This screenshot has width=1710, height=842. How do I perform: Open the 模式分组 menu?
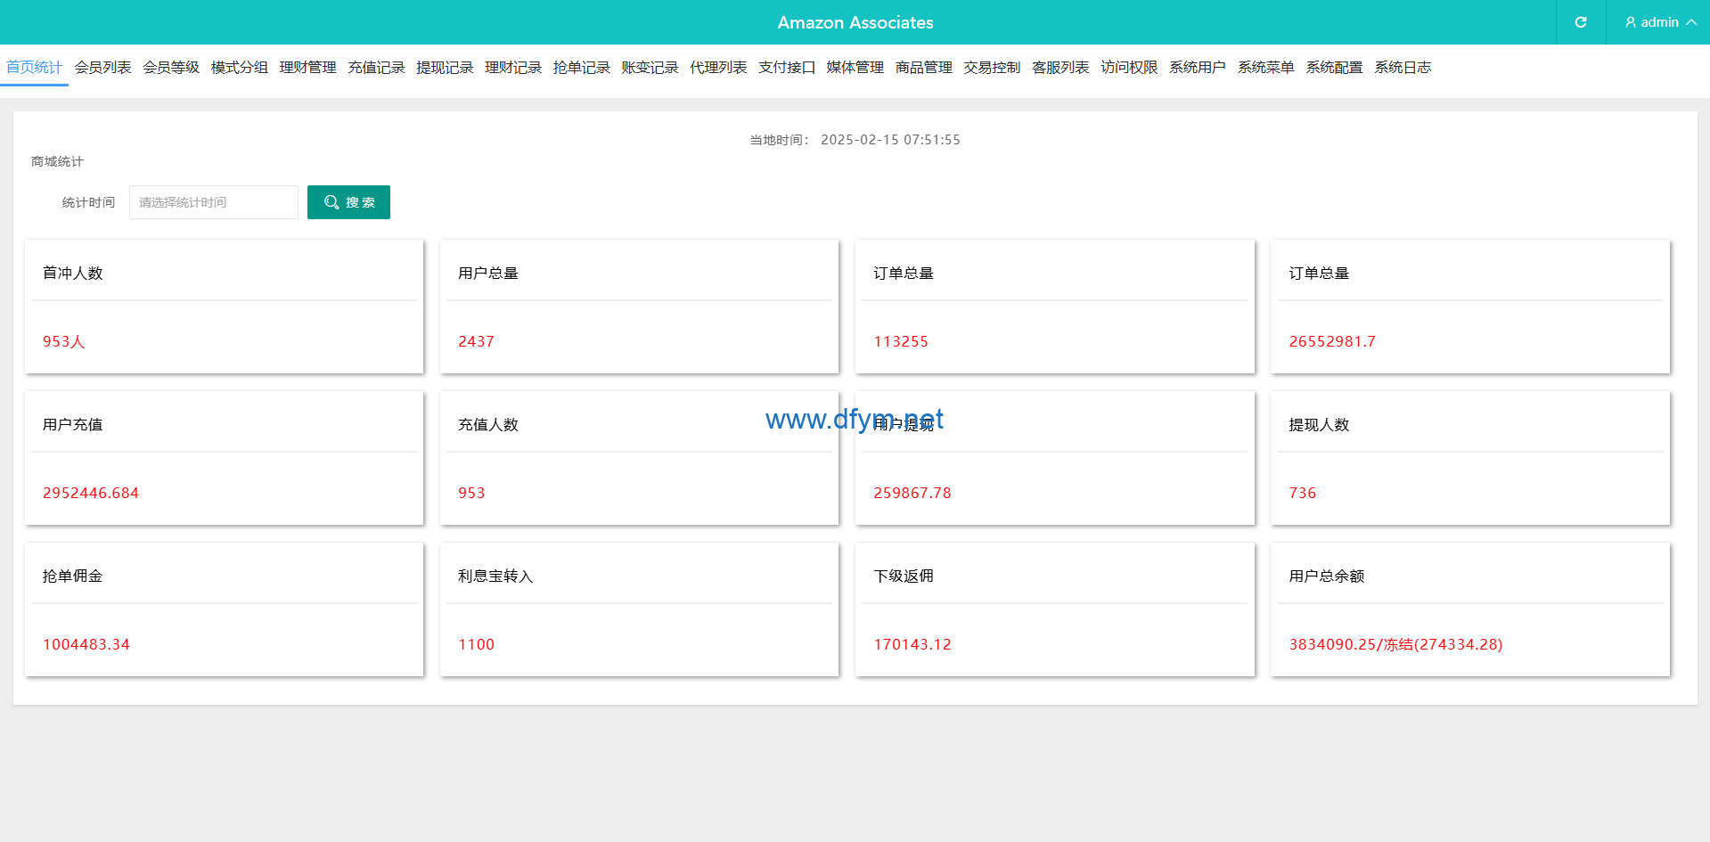(240, 68)
